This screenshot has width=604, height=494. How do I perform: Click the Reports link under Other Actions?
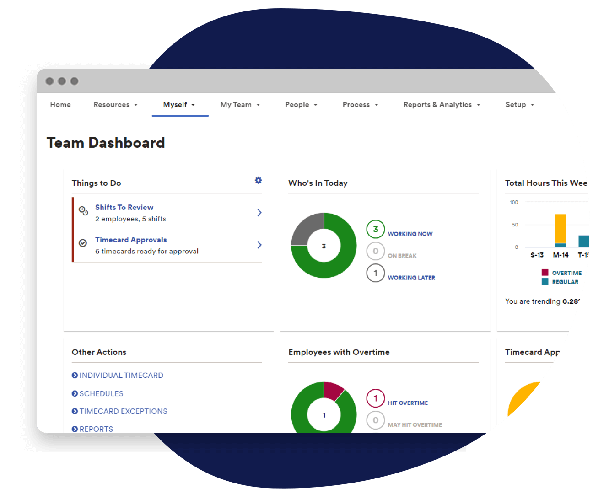pyautogui.click(x=96, y=429)
